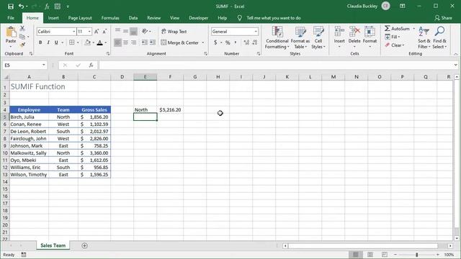461x259 pixels.
Task: Click the Orientation text angle icon
Action: tap(145, 31)
